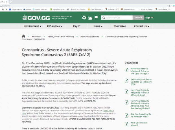
Task: Open 'Have You Recently Returned From An Affected Area?' link
Action: pos(140,92)
